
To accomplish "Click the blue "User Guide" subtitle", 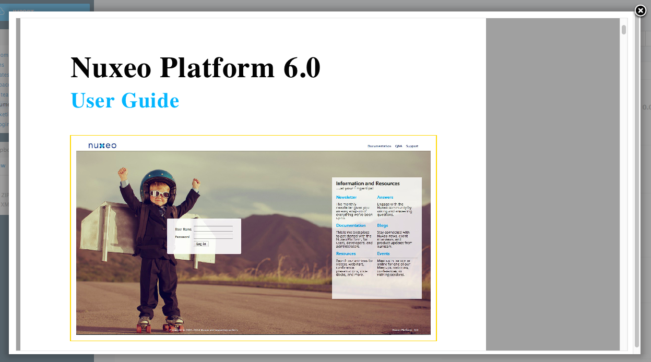I will coord(125,100).
